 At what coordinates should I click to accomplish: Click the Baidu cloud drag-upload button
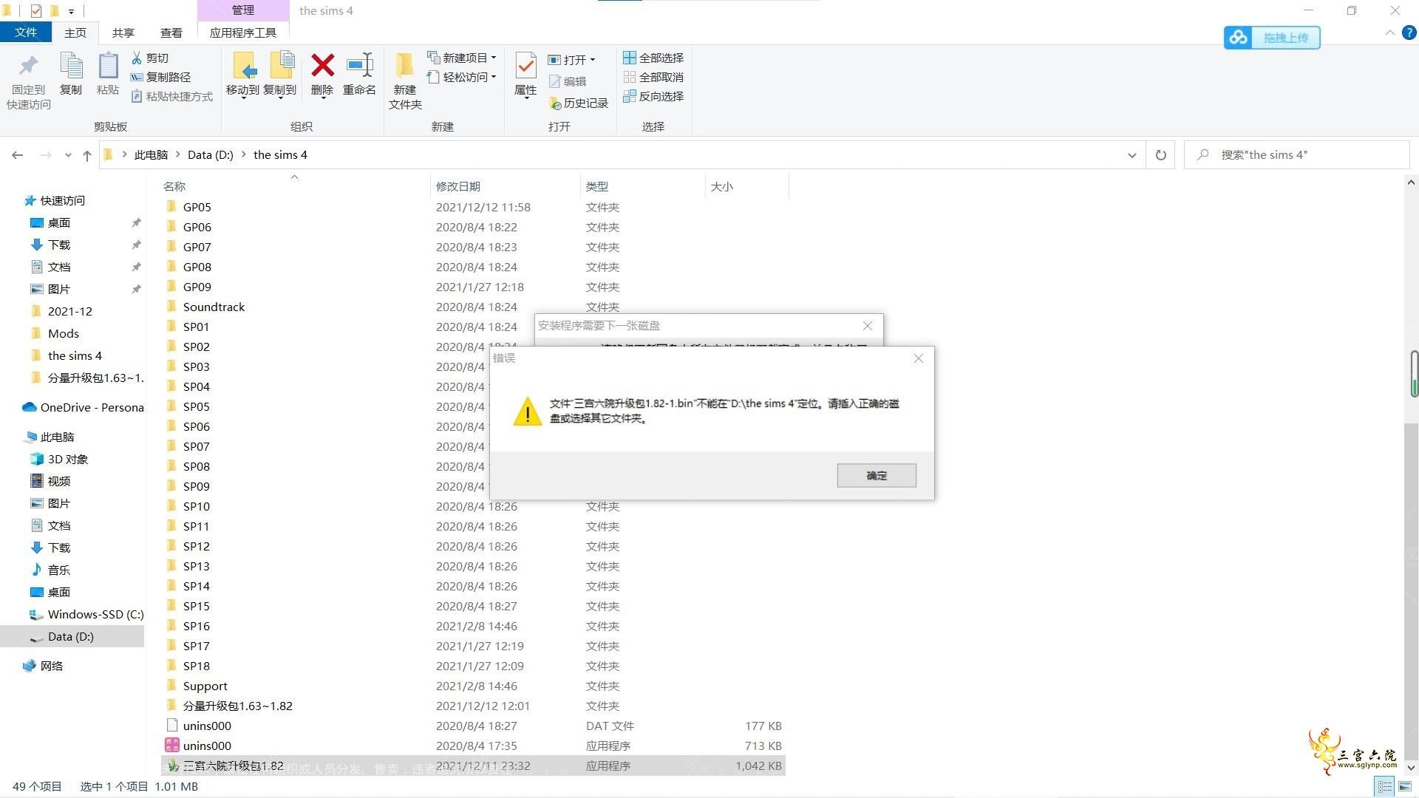coord(1272,38)
